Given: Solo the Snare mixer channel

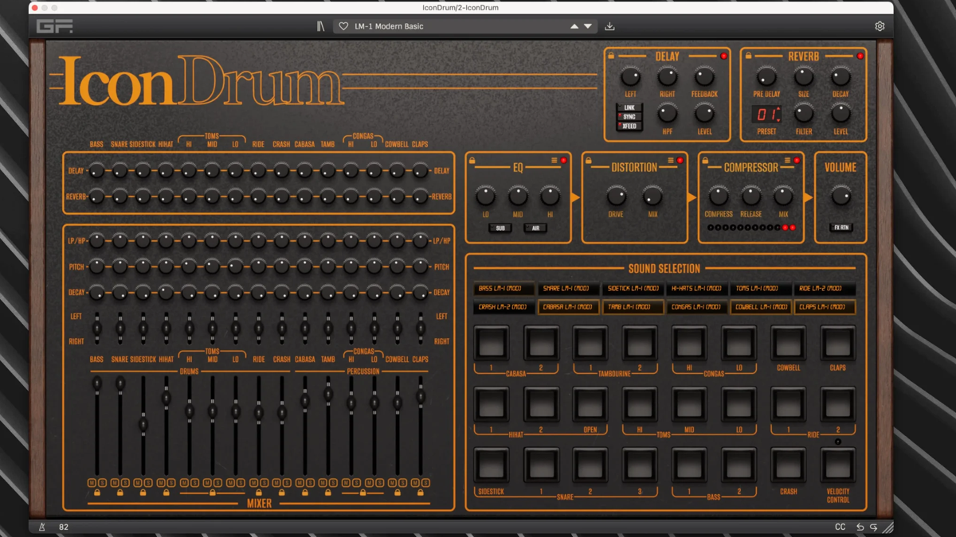Looking at the screenshot, I should click(x=126, y=483).
